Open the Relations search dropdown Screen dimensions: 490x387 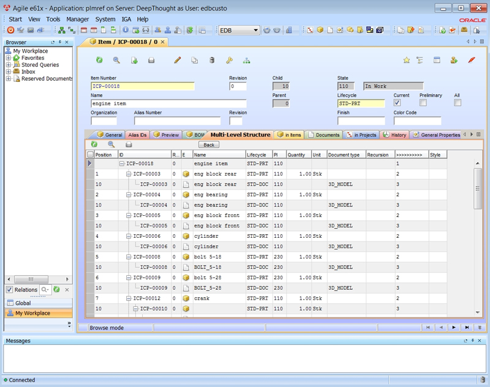45,289
